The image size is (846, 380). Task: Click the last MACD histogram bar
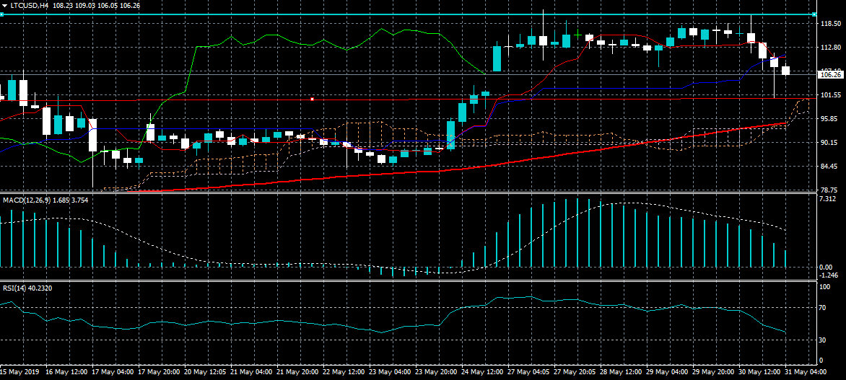[x=786, y=259]
